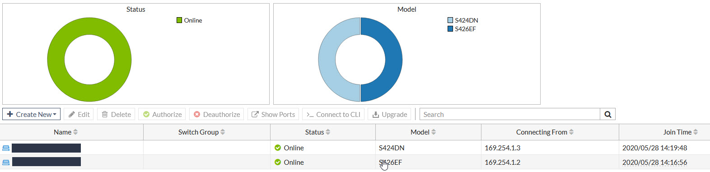Click the Deauthorize button
710x172 pixels.
point(217,114)
